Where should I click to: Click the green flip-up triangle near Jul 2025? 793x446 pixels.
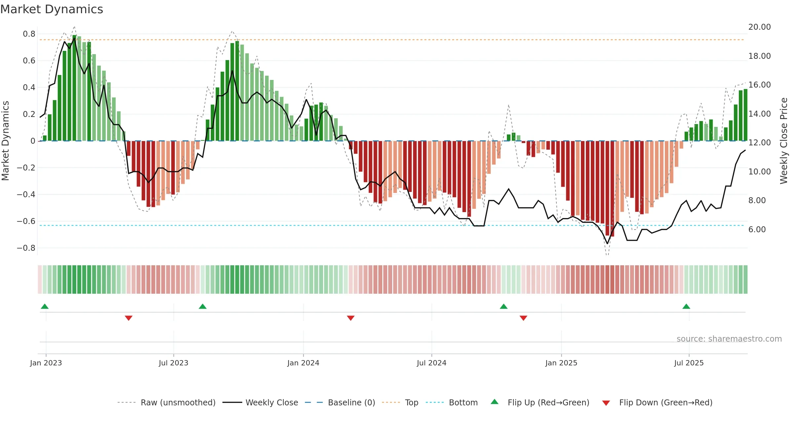coord(686,306)
